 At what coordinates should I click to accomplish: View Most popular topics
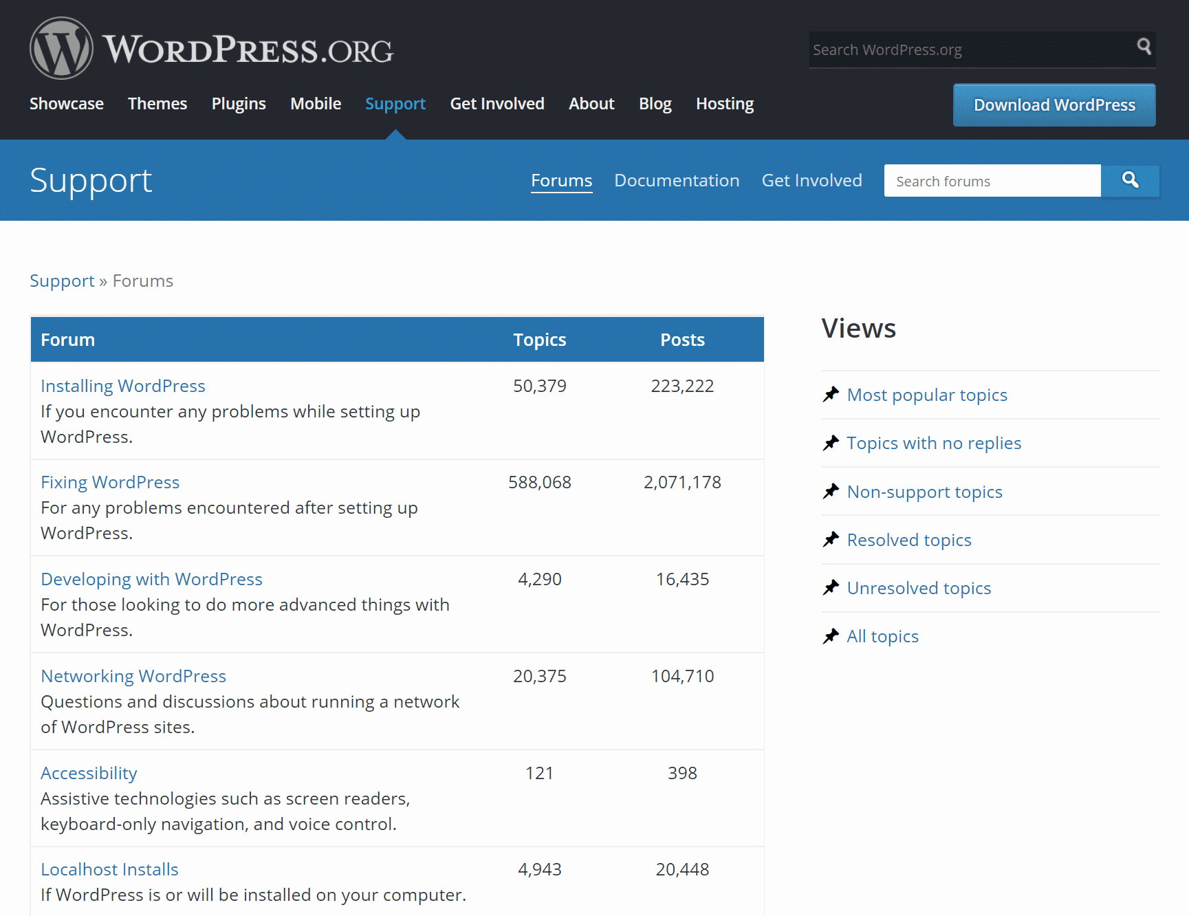pos(927,395)
